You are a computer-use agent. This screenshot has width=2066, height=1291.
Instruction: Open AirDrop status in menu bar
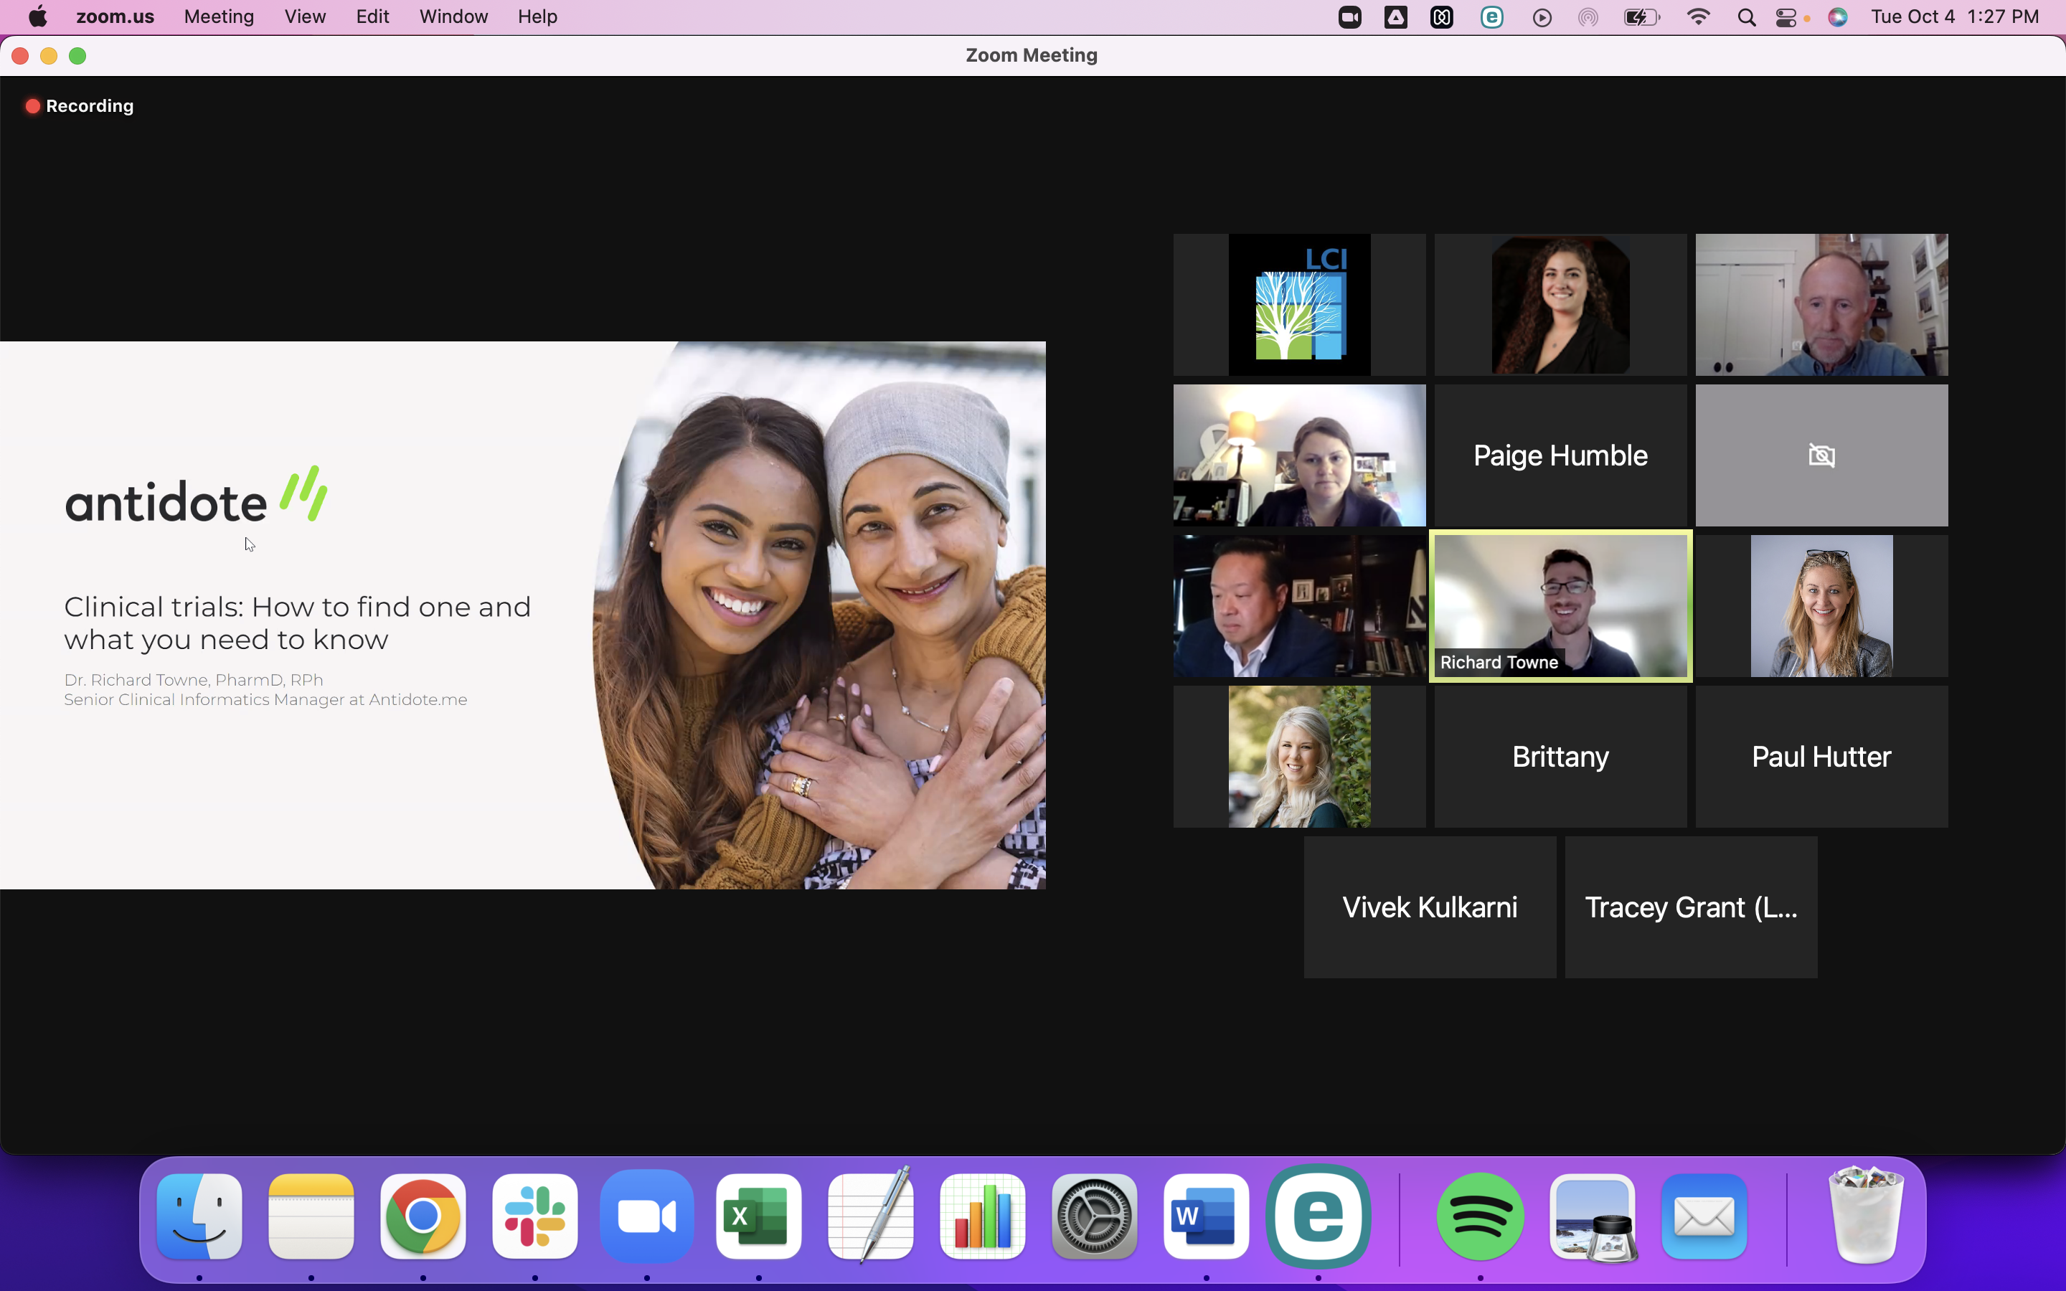pyautogui.click(x=1588, y=17)
